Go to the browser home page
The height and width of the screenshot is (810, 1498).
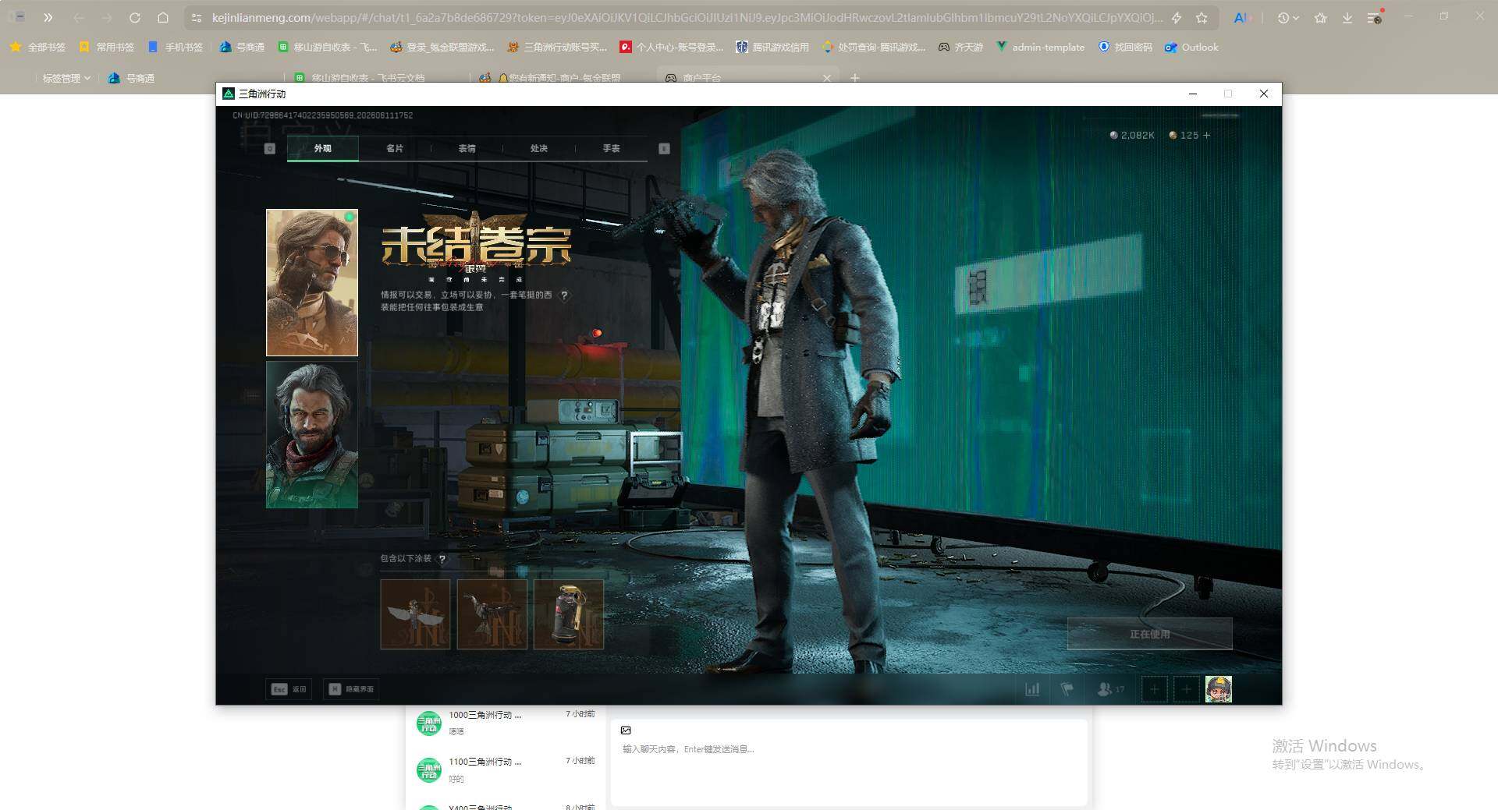[x=163, y=17]
